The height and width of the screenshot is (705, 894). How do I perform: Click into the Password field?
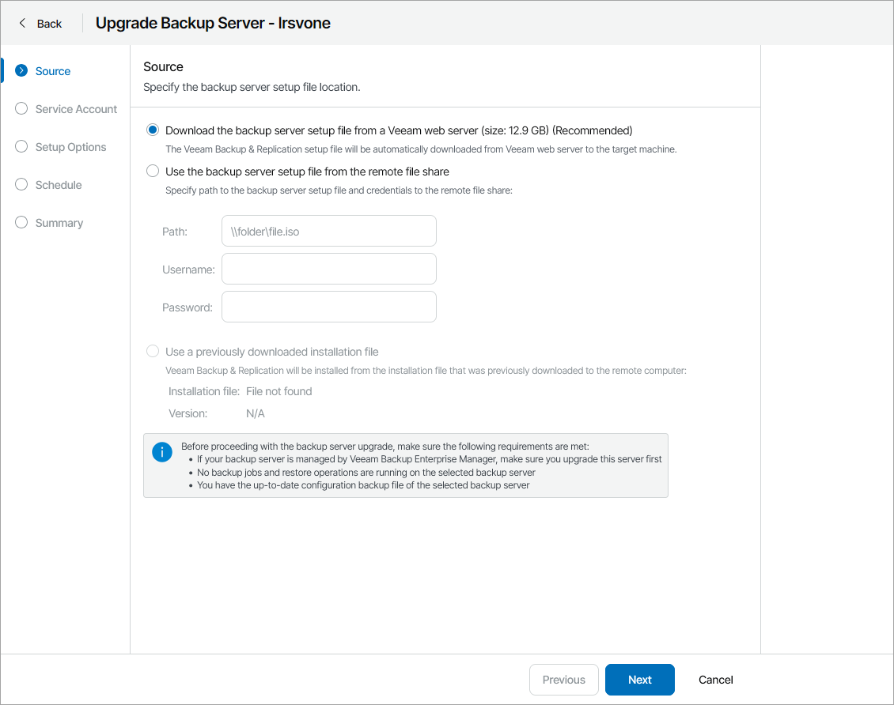point(328,307)
